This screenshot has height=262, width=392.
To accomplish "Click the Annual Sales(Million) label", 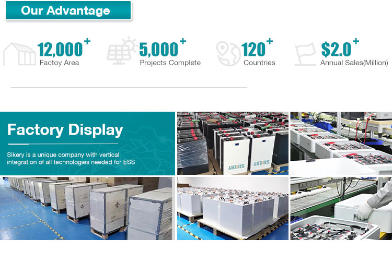I will point(354,63).
